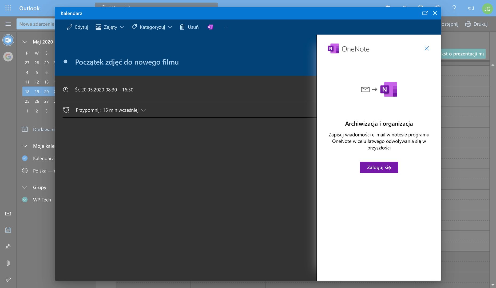Select the Outlook account icon in sidebar
The width and height of the screenshot is (496, 288).
pos(8,40)
